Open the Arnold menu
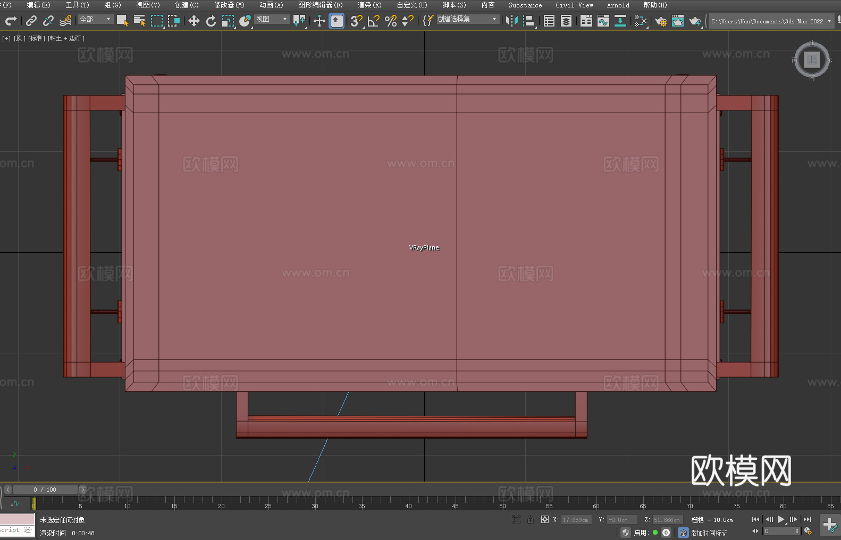 pos(618,5)
